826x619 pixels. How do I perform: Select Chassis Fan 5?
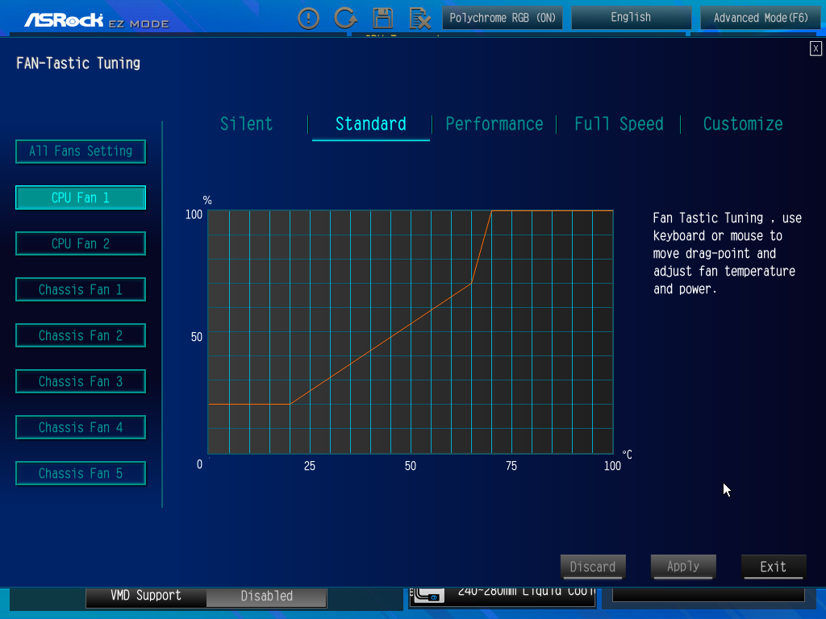81,473
